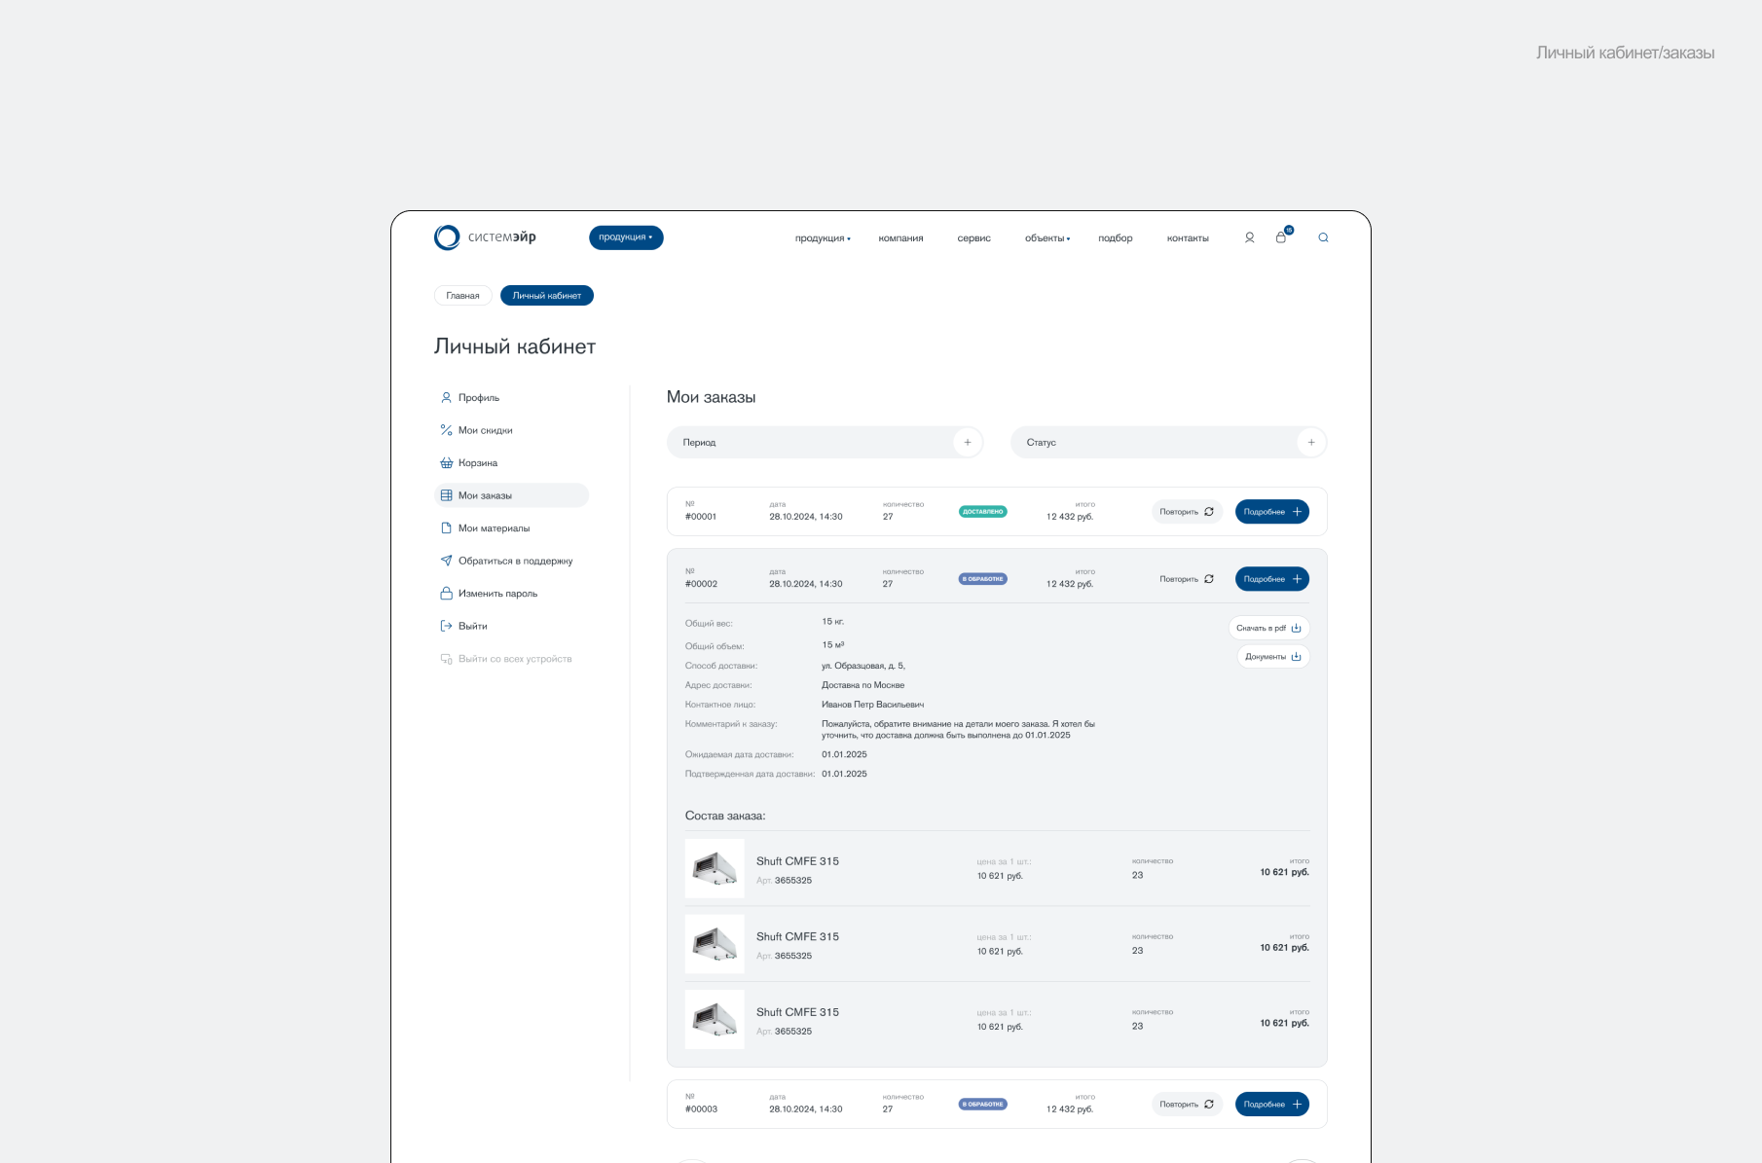Click the search magnifier icon
This screenshot has height=1163, width=1762.
point(1323,237)
